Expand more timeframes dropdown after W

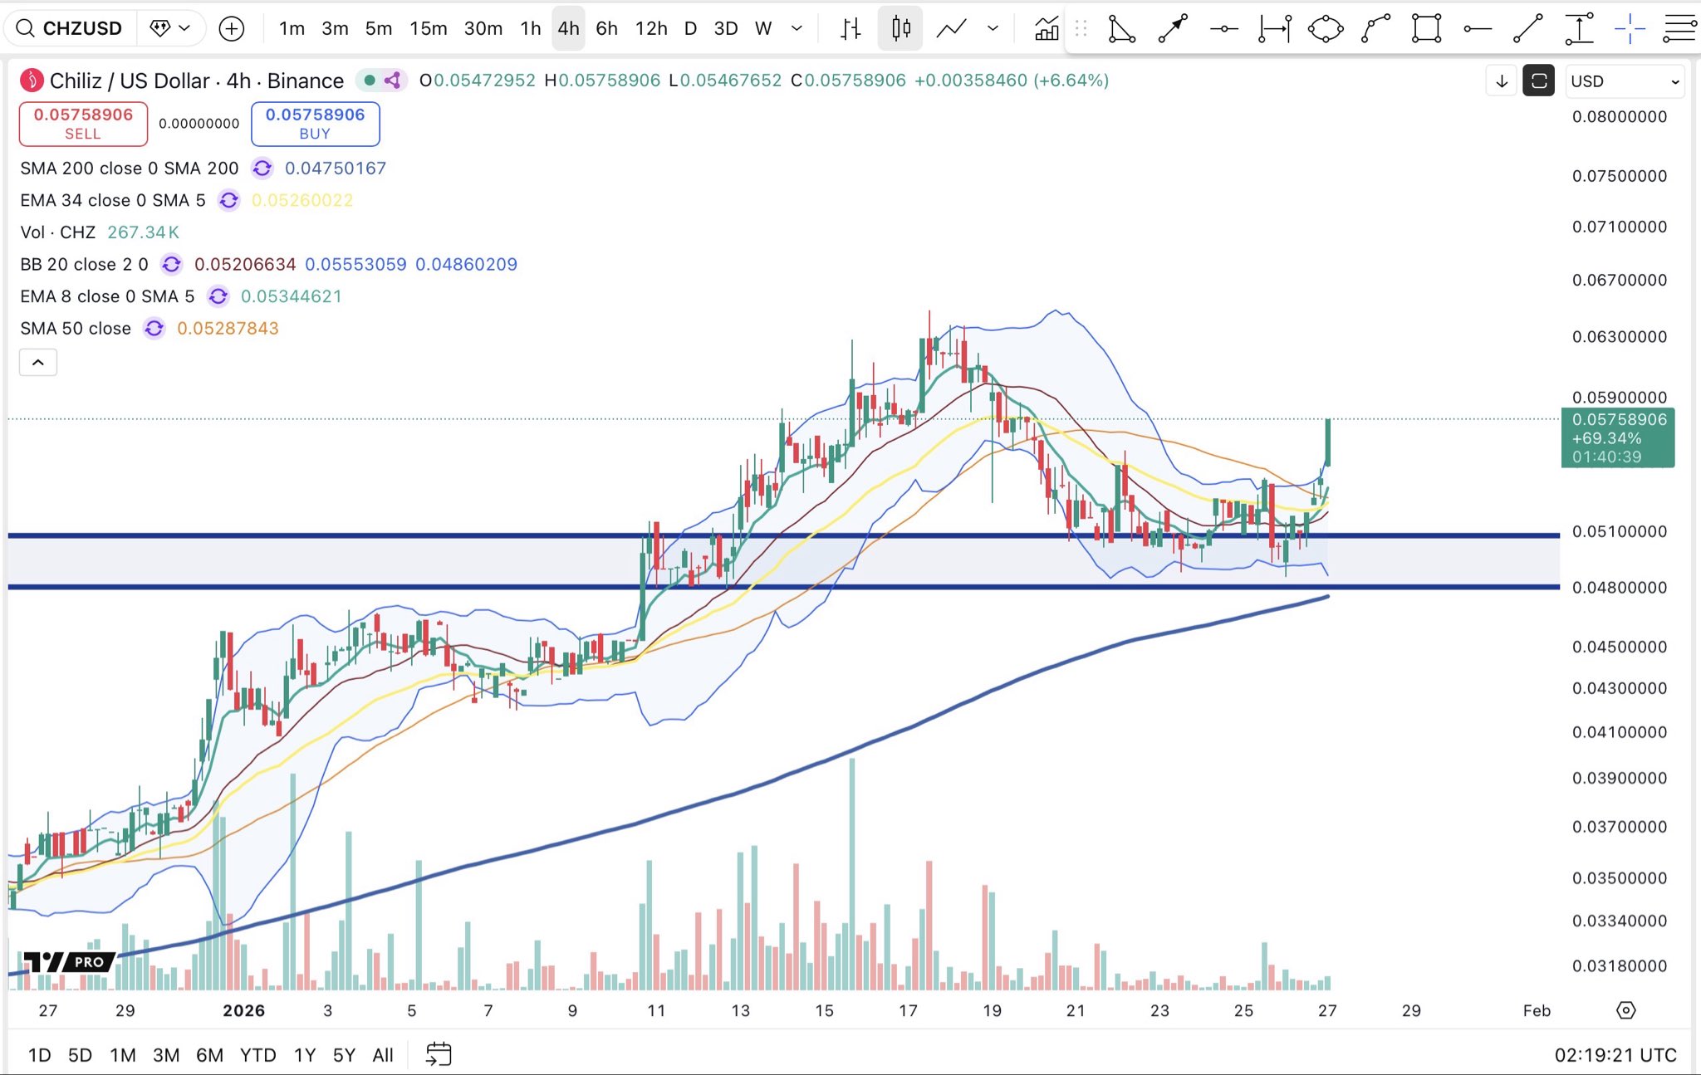point(797,29)
